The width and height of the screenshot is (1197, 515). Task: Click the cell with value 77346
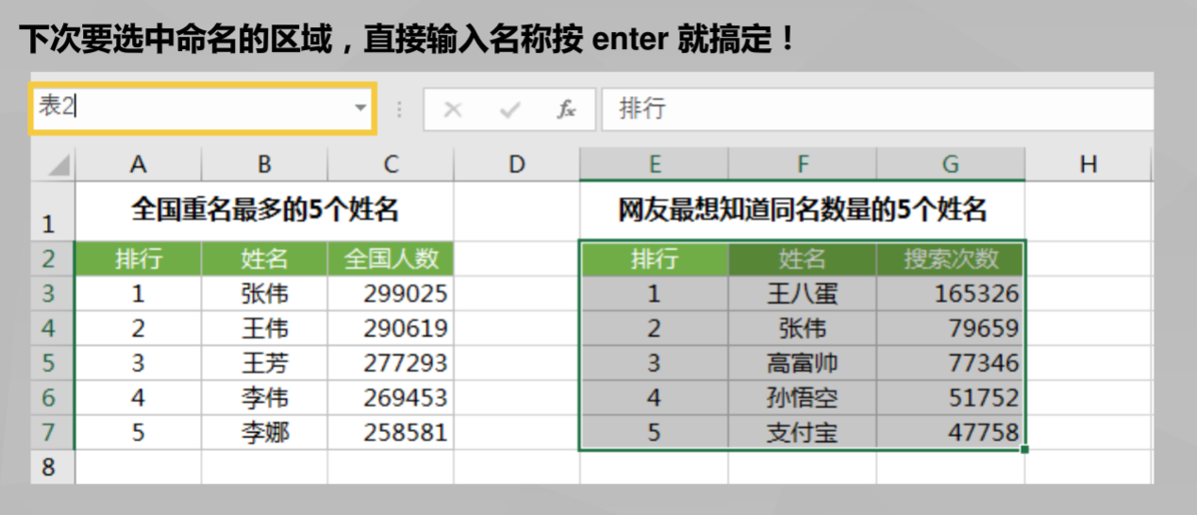coord(950,363)
